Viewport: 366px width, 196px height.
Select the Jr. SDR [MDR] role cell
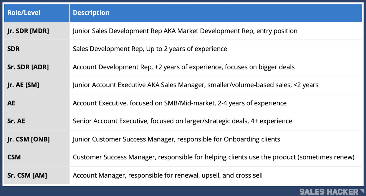28,31
